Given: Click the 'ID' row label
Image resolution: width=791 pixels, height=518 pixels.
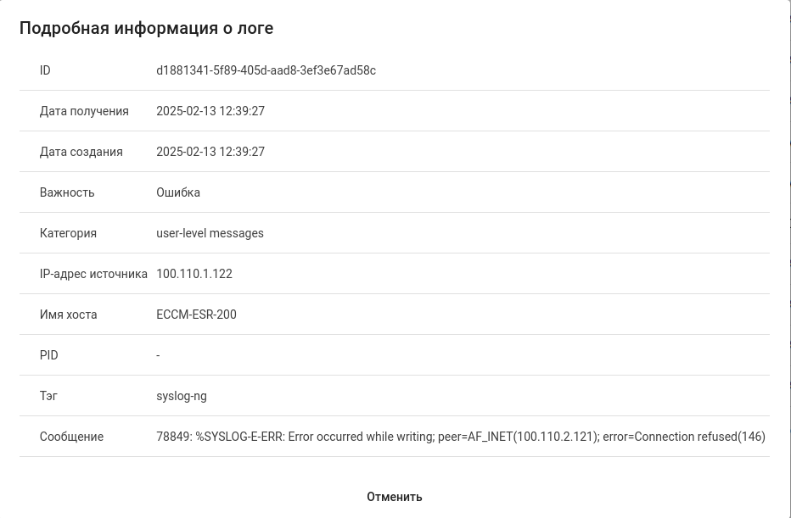Looking at the screenshot, I should [x=45, y=70].
